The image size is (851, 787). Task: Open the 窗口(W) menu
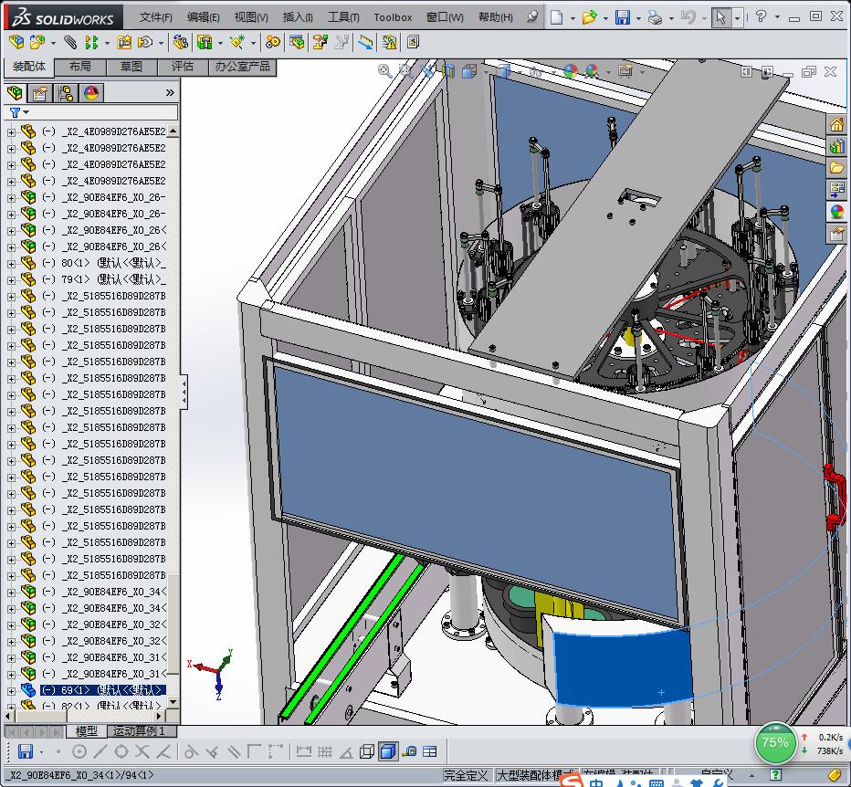click(x=445, y=17)
